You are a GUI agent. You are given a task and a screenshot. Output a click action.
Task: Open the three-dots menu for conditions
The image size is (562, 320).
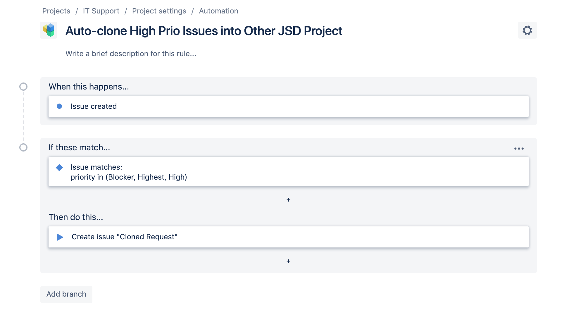(519, 149)
